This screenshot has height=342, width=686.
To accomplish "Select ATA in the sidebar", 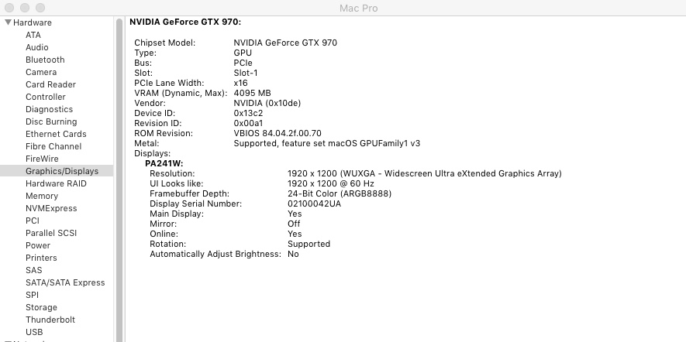I will (33, 35).
